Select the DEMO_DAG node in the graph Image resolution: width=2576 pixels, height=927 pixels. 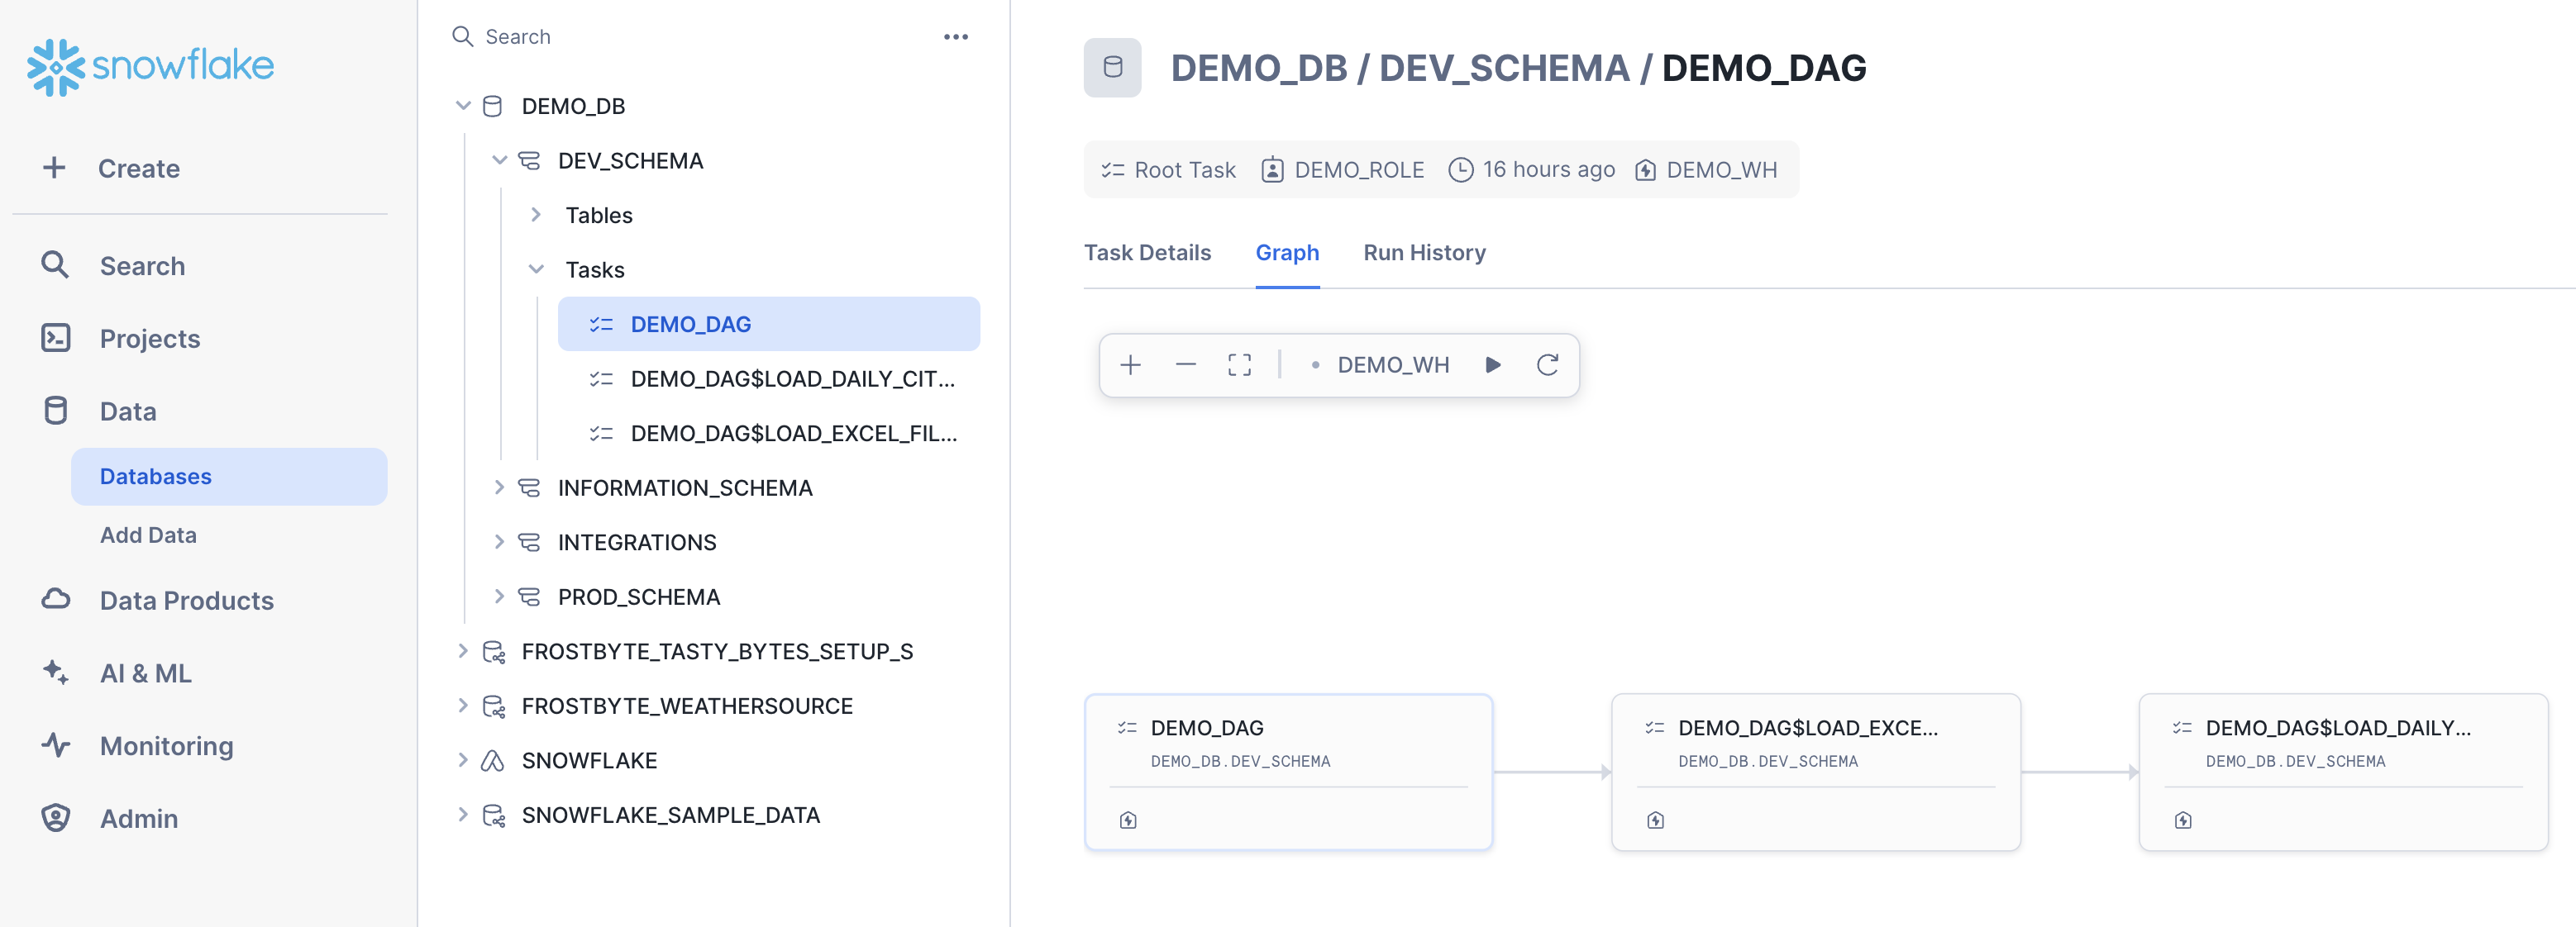pos(1288,772)
